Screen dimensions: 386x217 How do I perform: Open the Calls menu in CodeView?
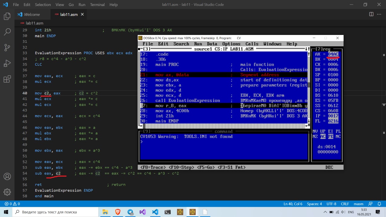252,44
